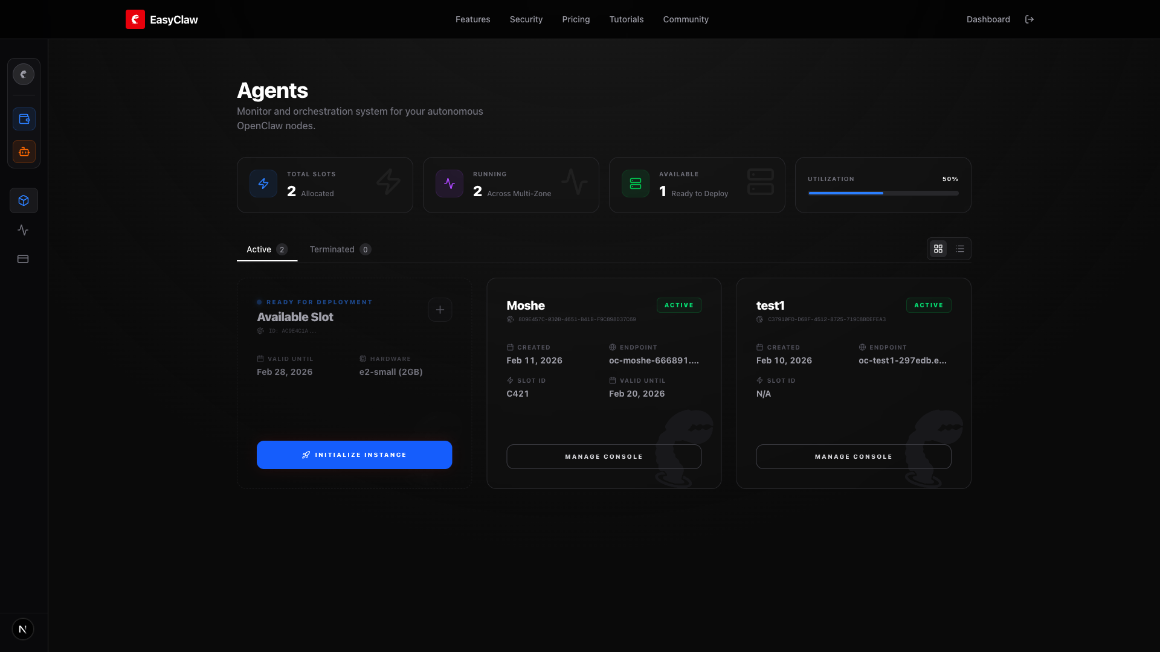
Task: Open the billing card icon in the sidebar
Action: pos(23,258)
